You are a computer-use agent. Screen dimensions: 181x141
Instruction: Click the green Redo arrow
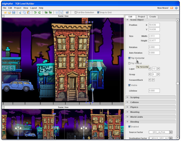(x=39, y=12)
